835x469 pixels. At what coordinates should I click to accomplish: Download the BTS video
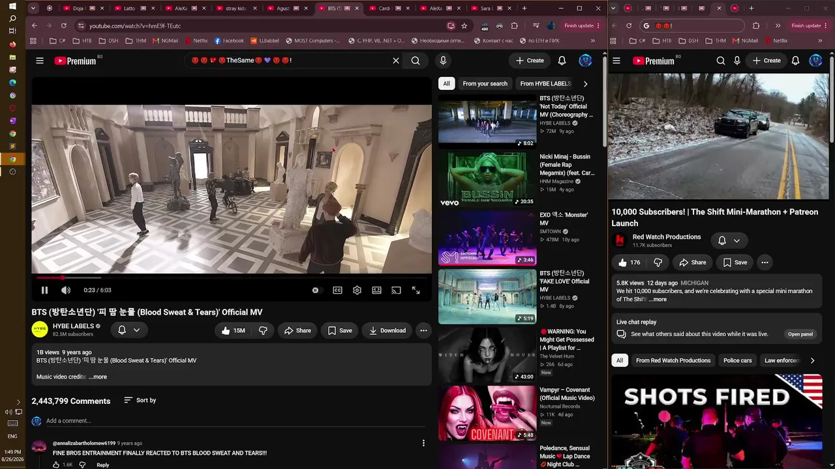coord(387,330)
